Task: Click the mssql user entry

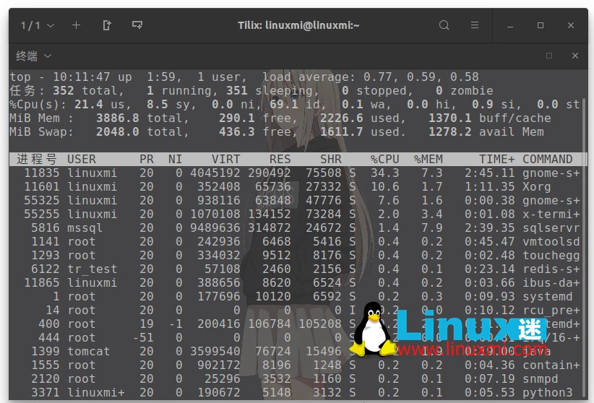Action: click(85, 228)
